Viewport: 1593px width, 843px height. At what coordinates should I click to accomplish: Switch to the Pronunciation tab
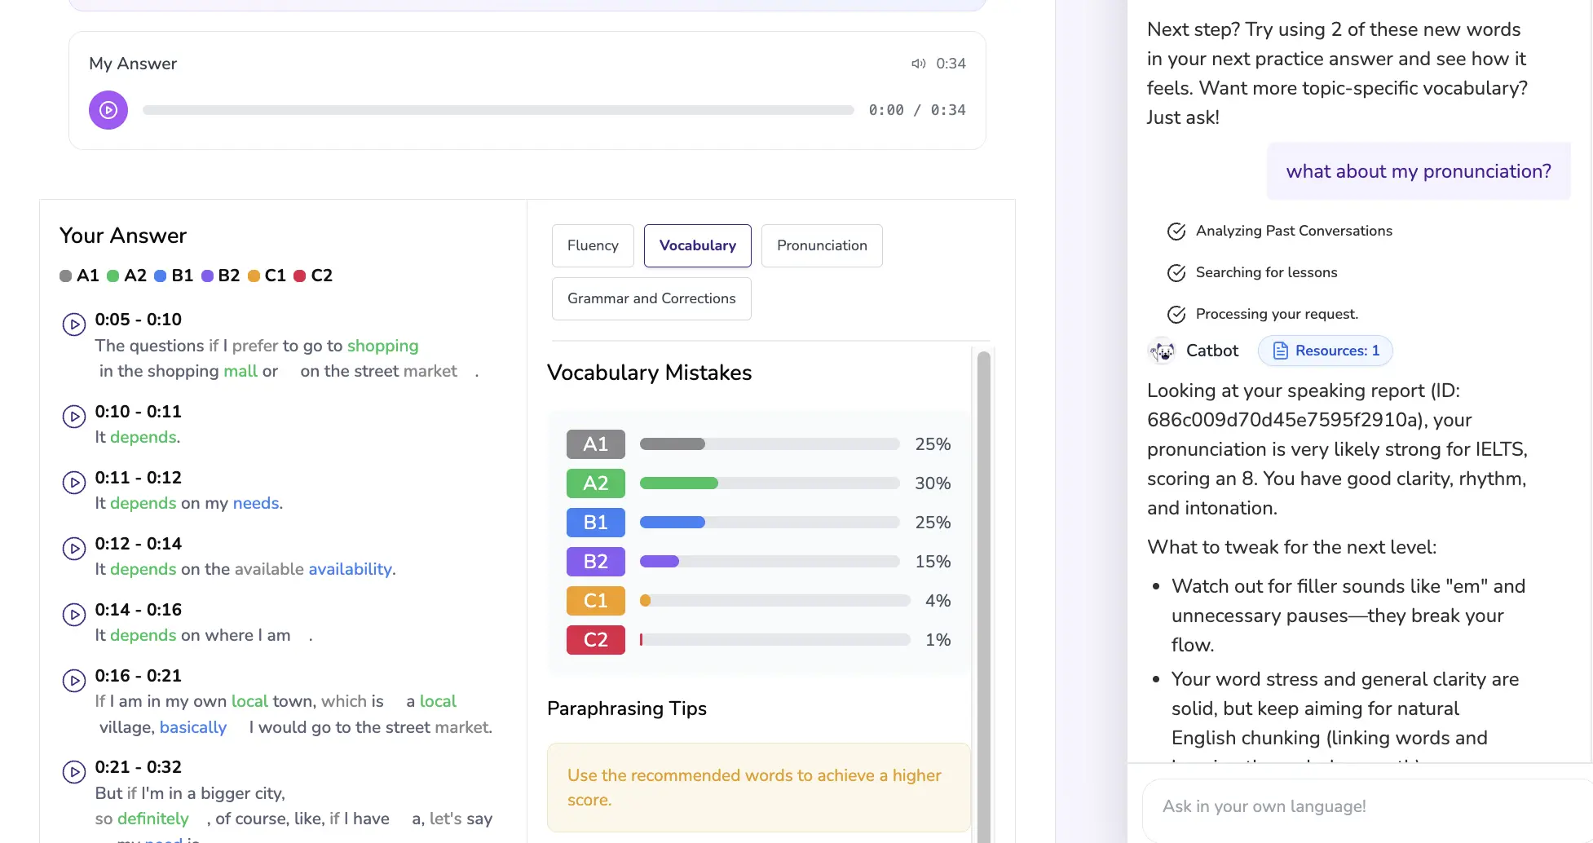[x=822, y=245]
